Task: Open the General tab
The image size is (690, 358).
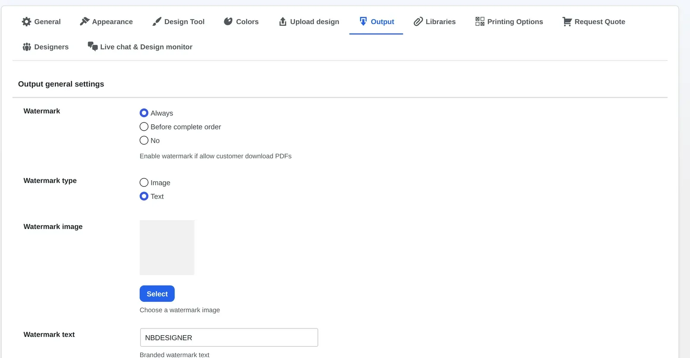Action: coord(41,22)
